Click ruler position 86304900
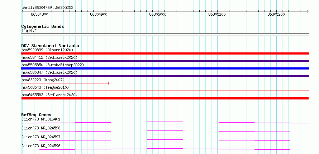 tap(99, 14)
